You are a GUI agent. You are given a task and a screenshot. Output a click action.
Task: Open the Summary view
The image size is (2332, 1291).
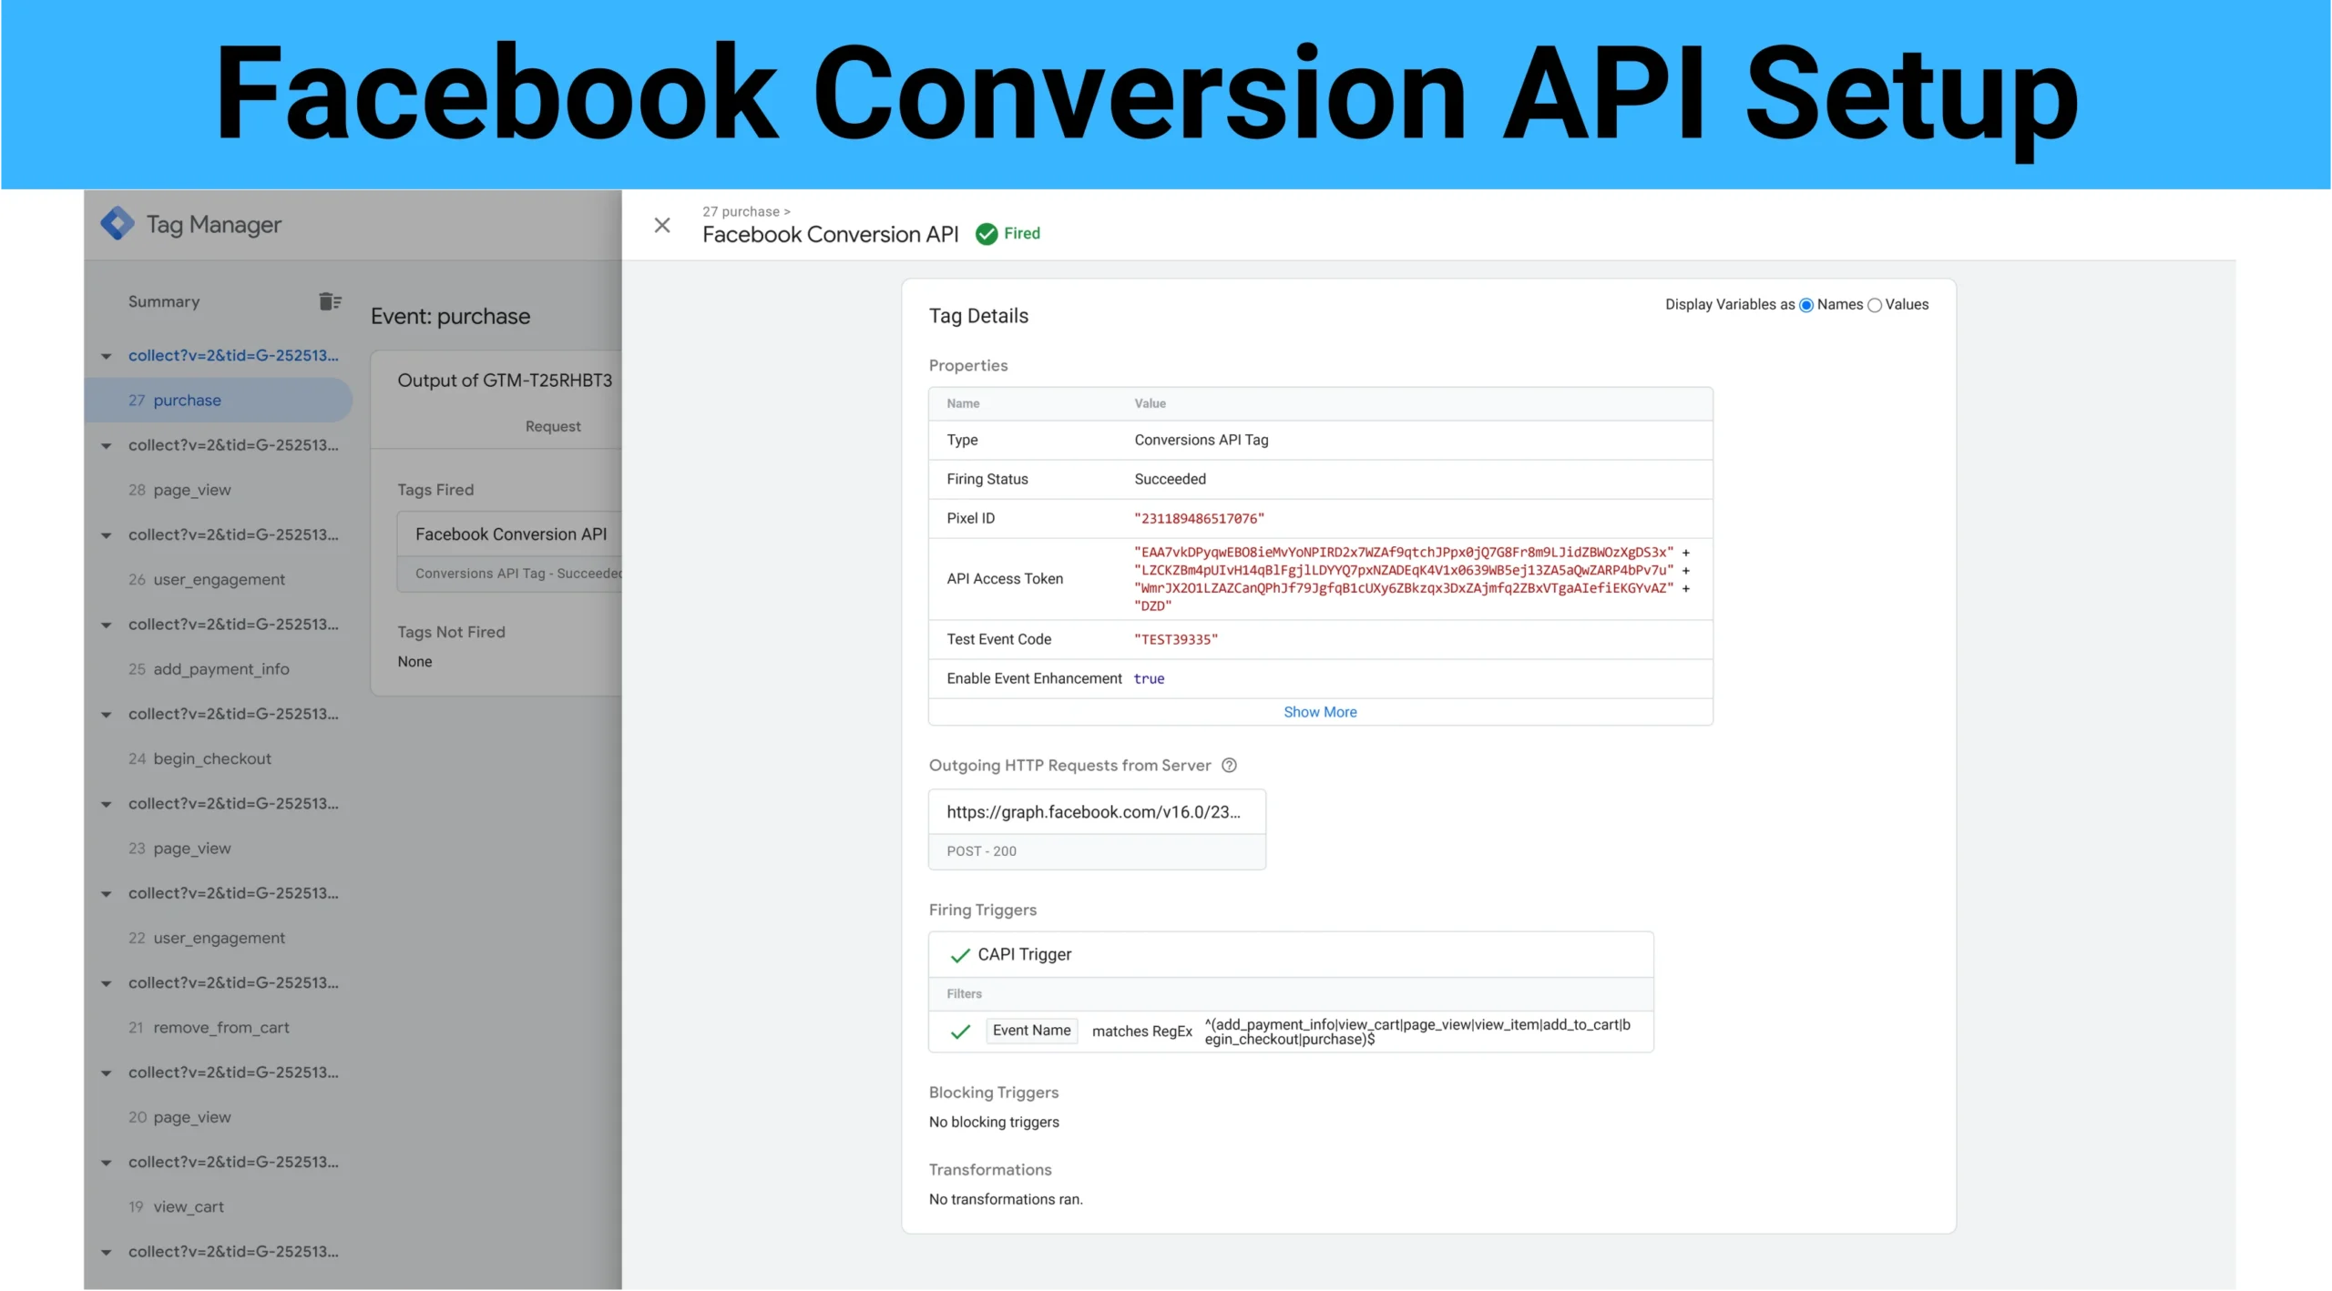pos(164,301)
